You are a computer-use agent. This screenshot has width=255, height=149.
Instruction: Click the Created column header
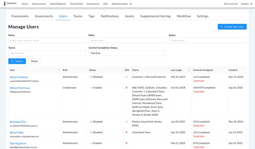tap(233, 70)
